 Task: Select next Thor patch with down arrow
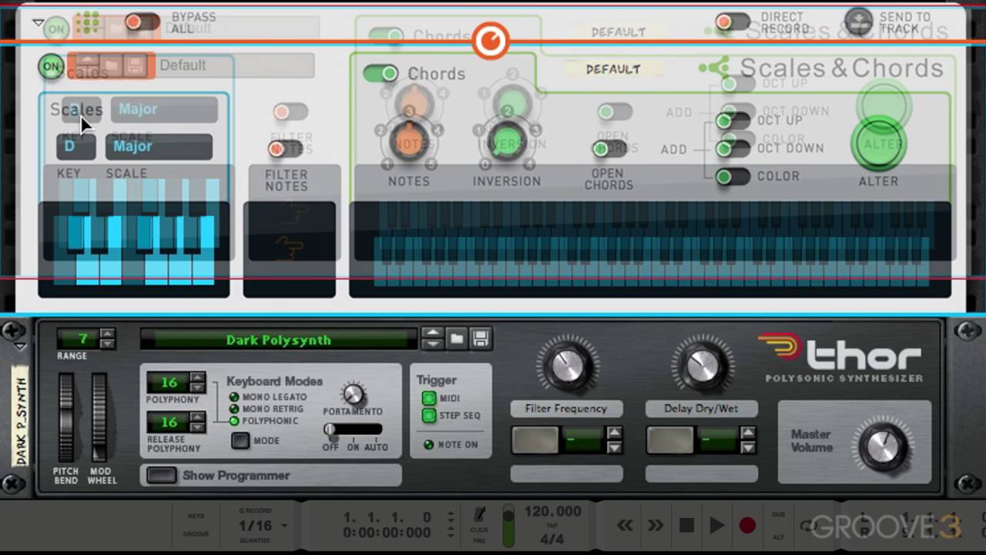(x=433, y=344)
